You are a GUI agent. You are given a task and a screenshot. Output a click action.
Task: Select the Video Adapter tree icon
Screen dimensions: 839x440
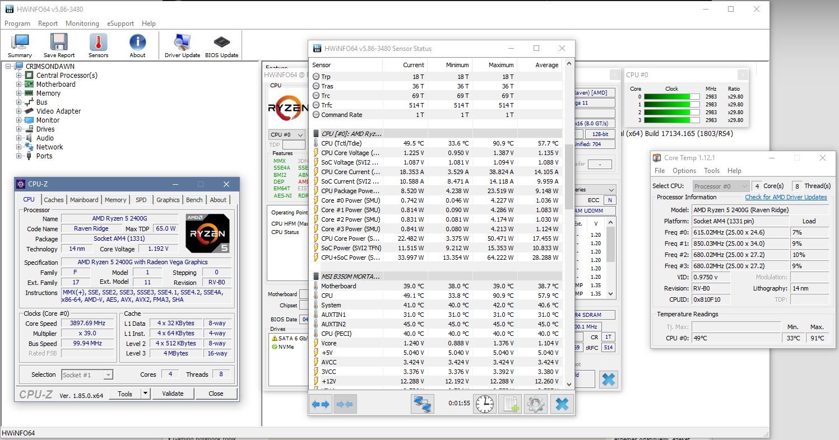click(29, 111)
